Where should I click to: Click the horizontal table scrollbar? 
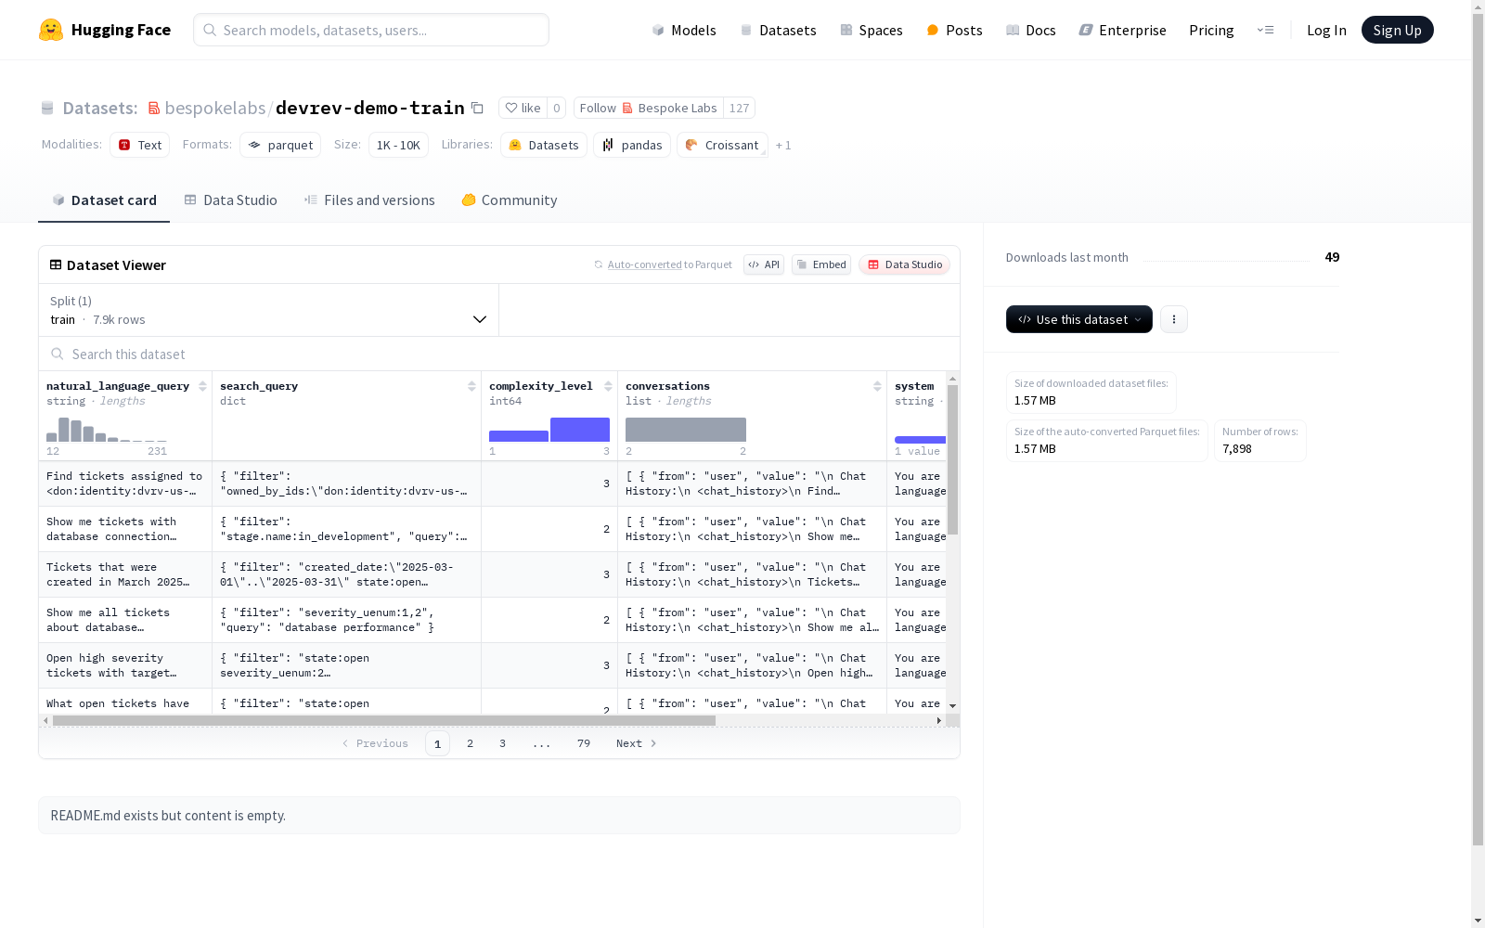tap(384, 720)
